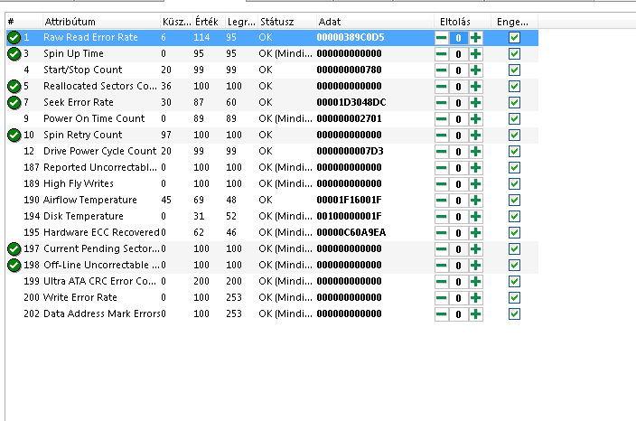Toggle enable checkbox for Airflow Temperature
This screenshot has height=421, width=636.
[514, 200]
